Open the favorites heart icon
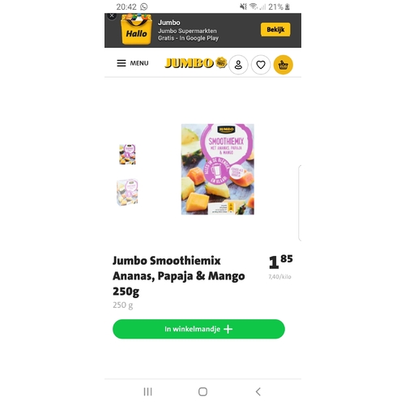 261,65
